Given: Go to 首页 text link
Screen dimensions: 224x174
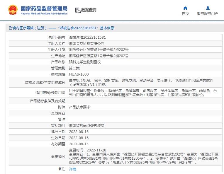Looking at the screenshot, I should click(185, 13).
